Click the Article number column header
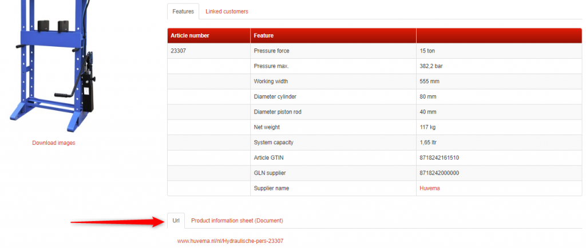Viewport: 586px width, 248px height. 190,35
